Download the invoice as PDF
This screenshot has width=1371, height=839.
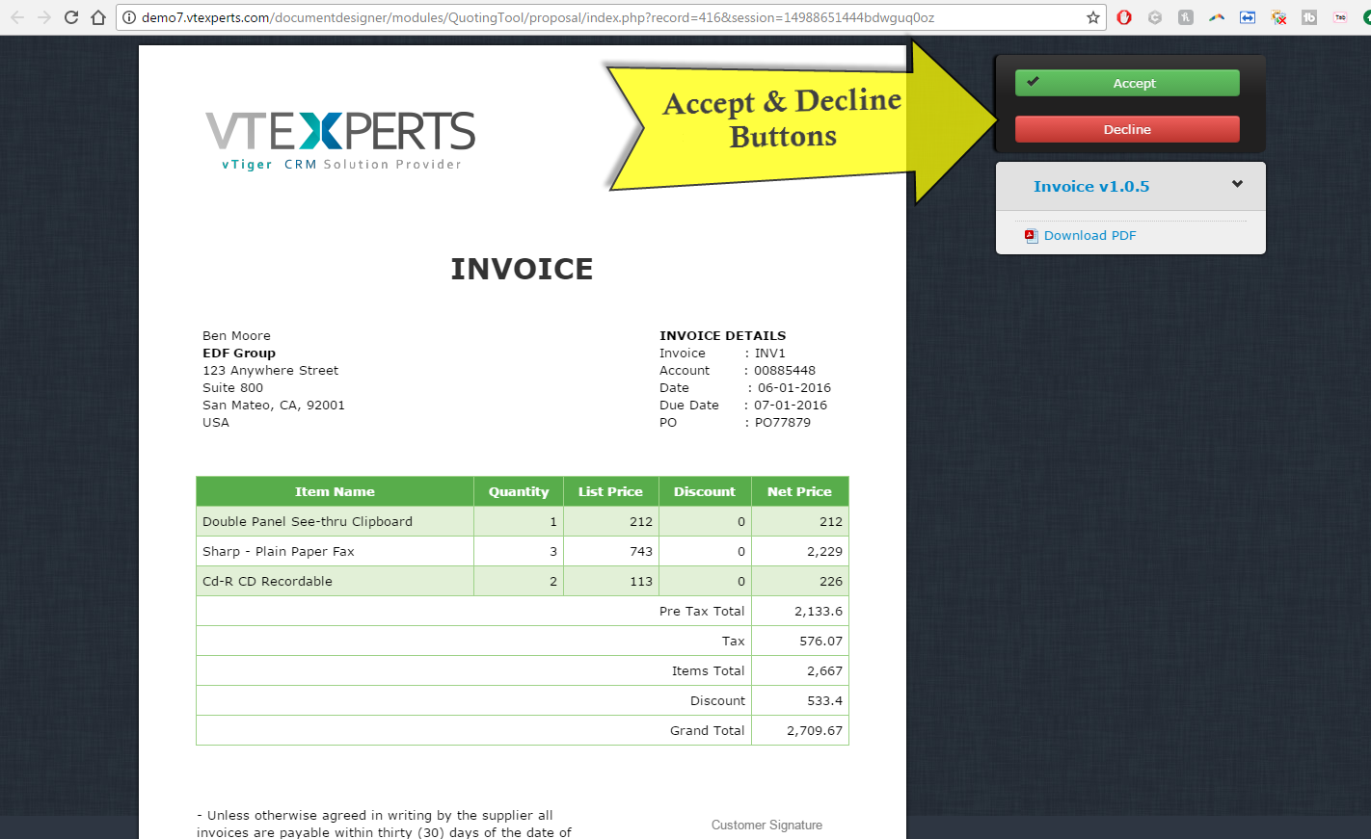pos(1089,235)
